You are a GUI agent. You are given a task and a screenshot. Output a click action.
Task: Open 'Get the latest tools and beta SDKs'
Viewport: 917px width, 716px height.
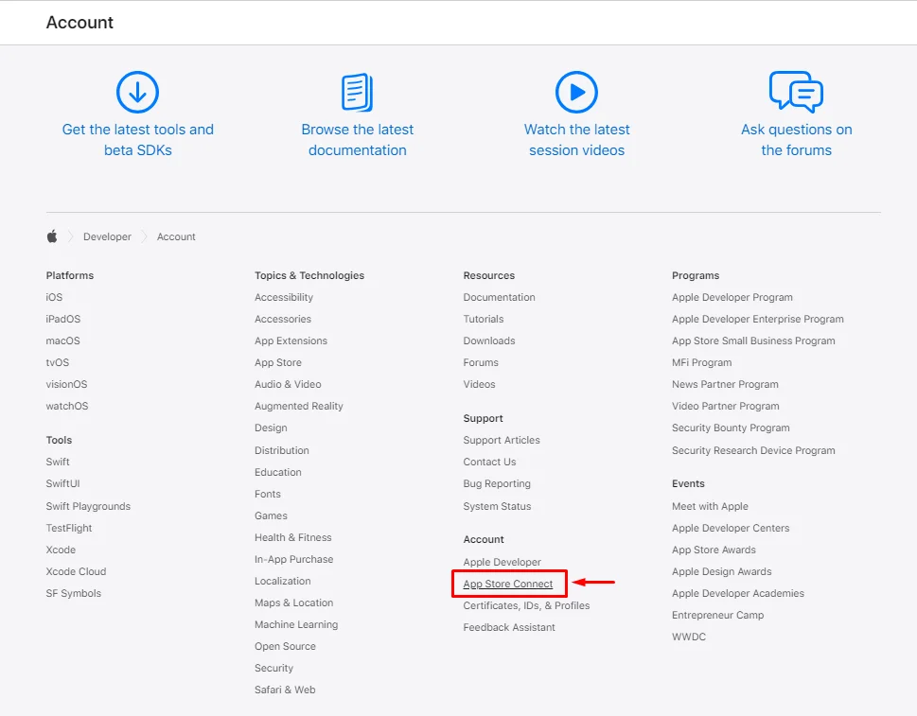(138, 140)
